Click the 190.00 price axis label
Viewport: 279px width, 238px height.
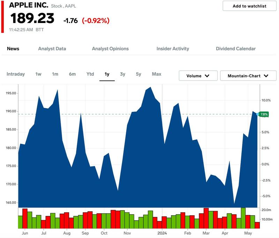(x=11, y=111)
